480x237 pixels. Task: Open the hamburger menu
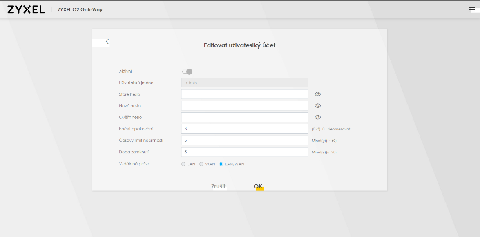471,9
